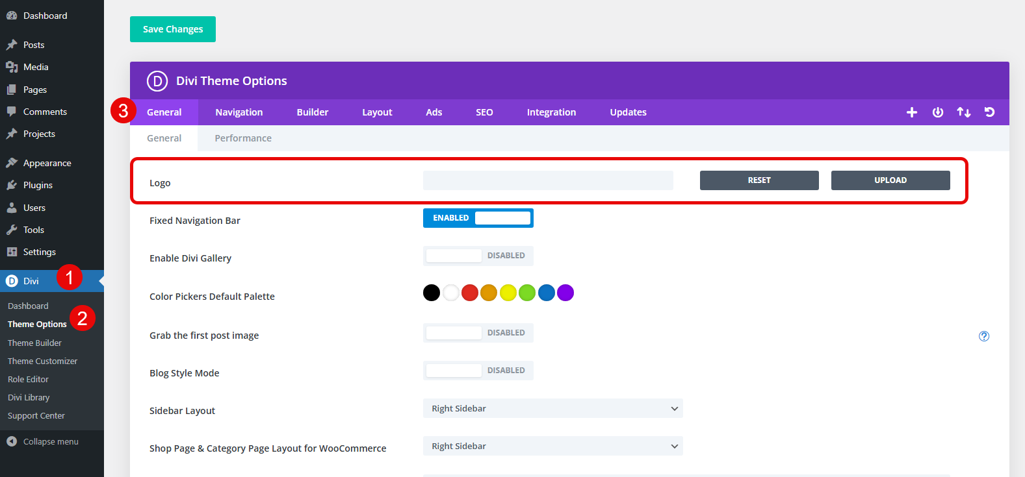Click the Collapse menu arrow icon
The image size is (1025, 477).
click(x=12, y=441)
